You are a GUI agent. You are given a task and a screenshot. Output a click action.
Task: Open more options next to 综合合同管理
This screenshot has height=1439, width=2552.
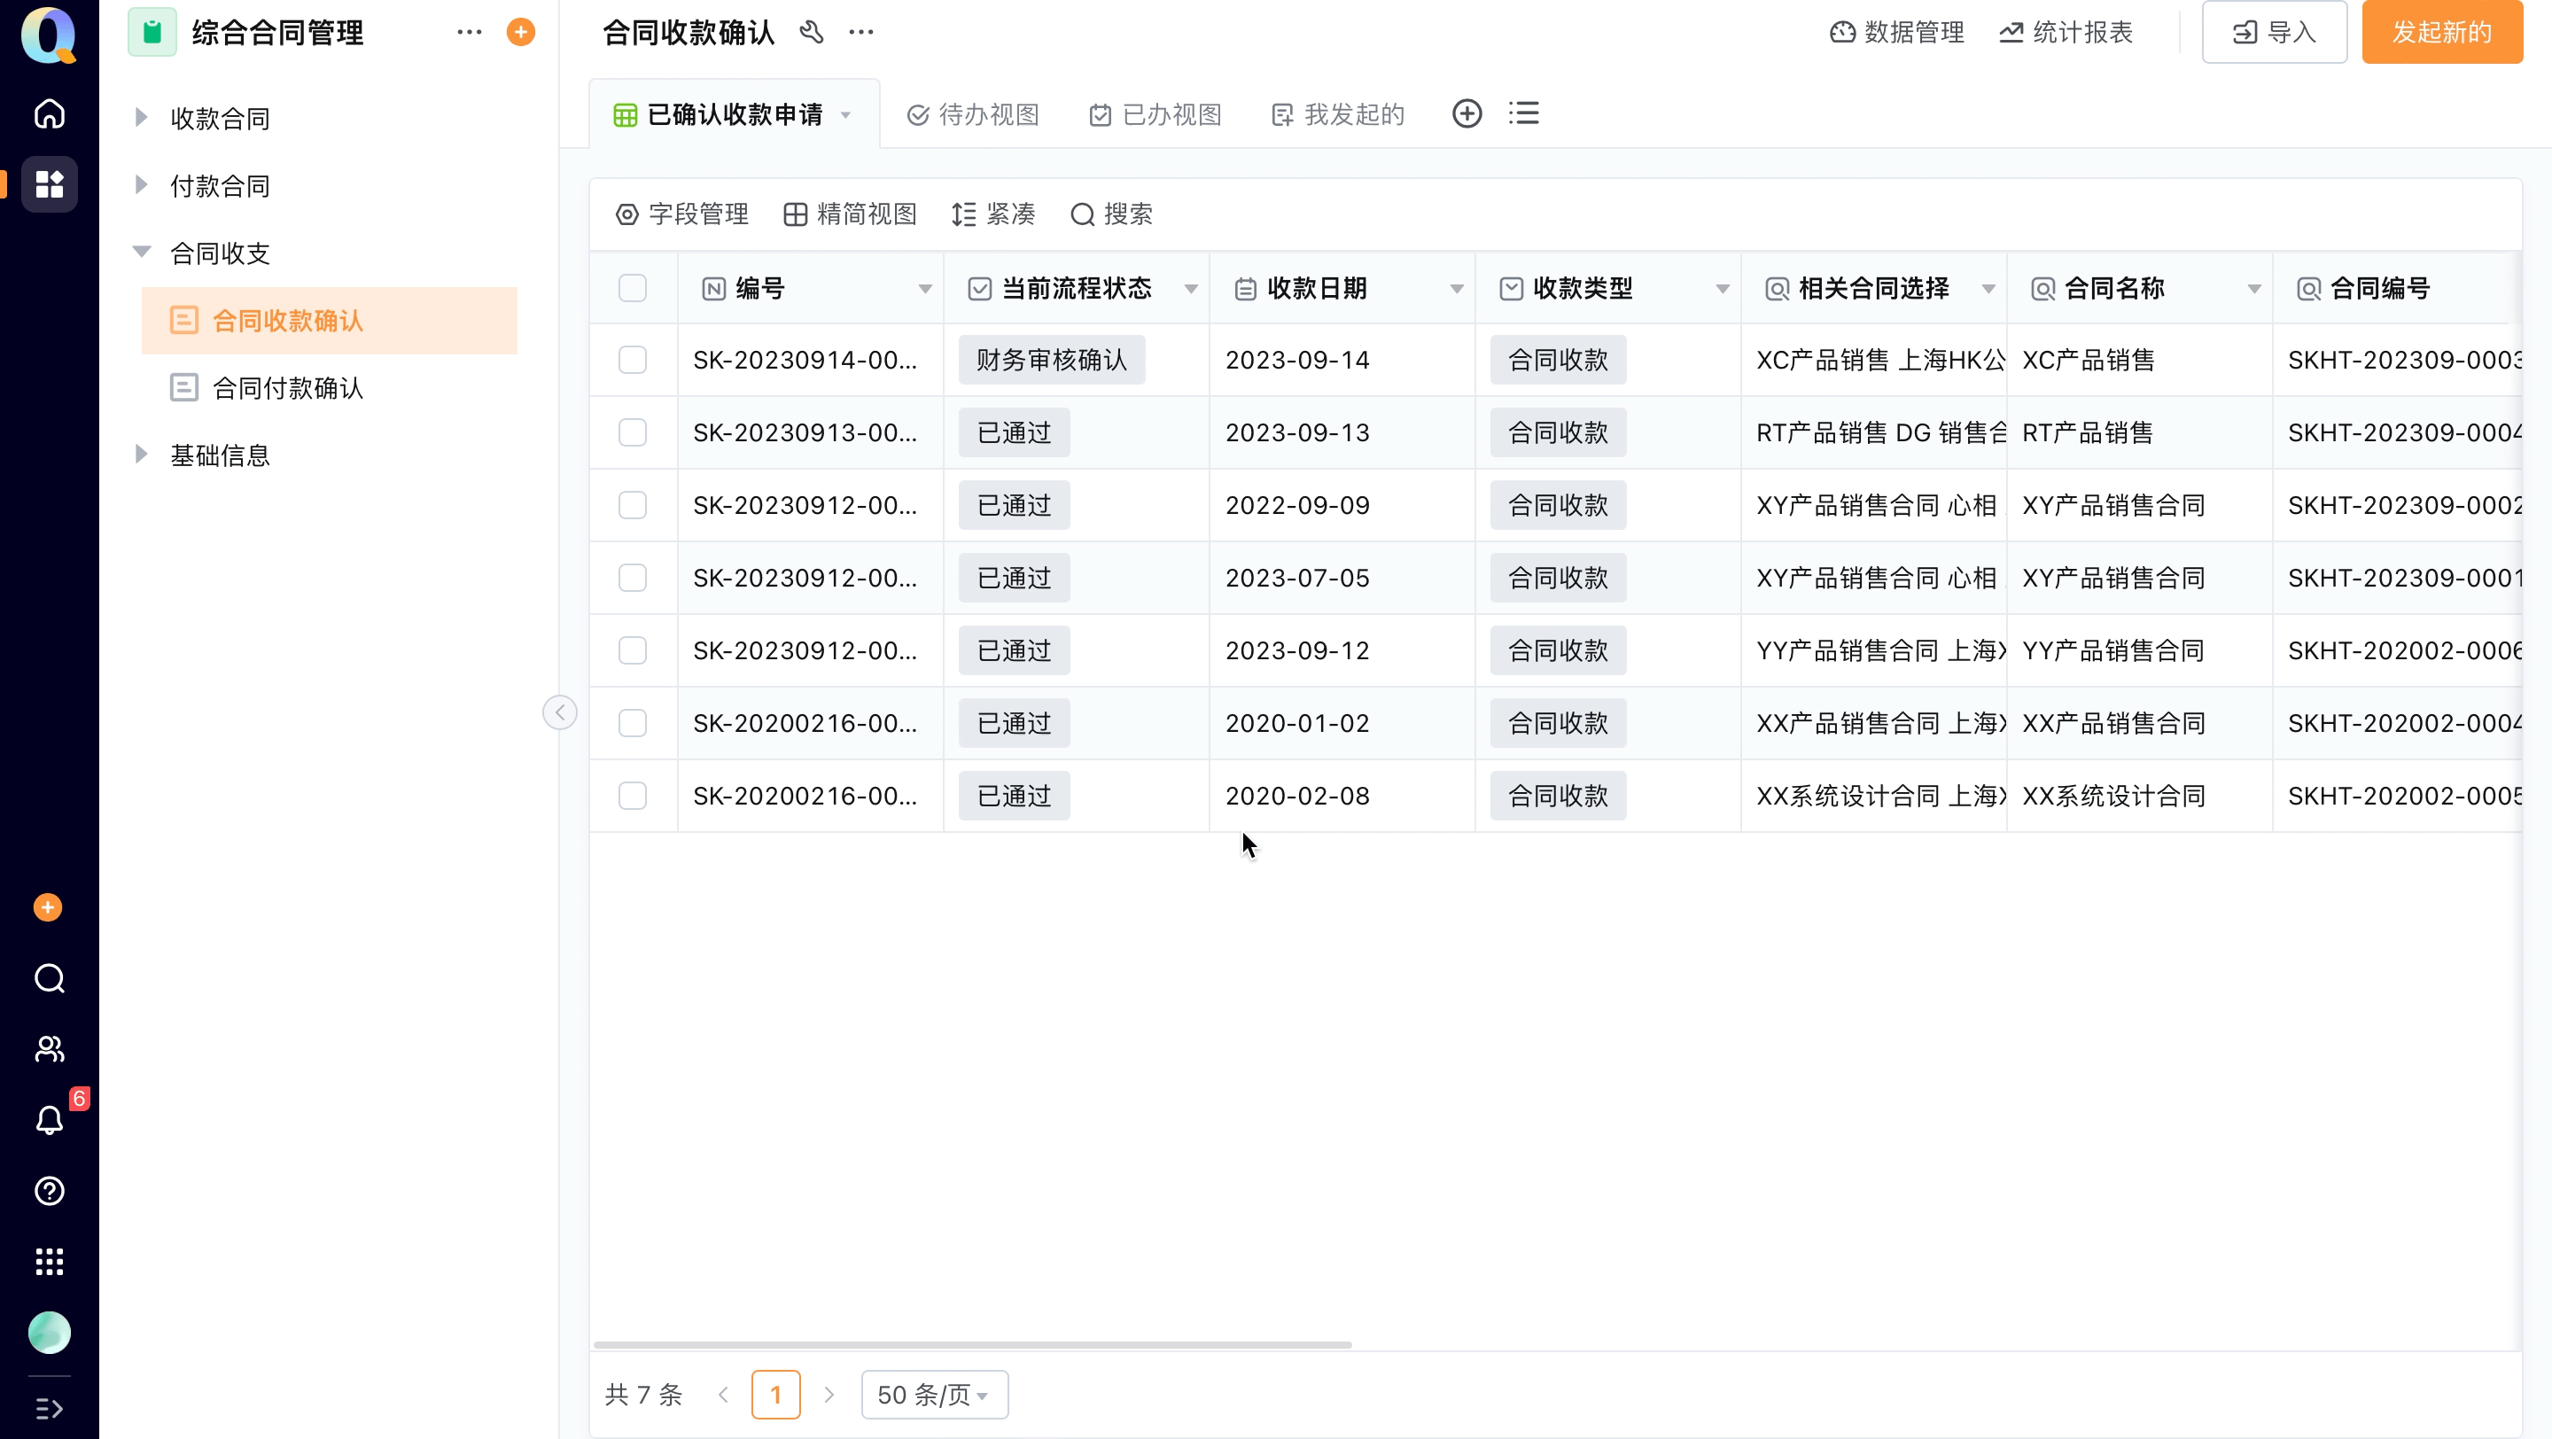point(470,33)
